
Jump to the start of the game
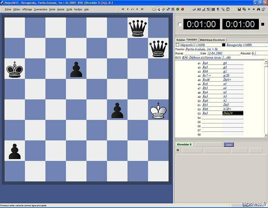tap(122, 9)
